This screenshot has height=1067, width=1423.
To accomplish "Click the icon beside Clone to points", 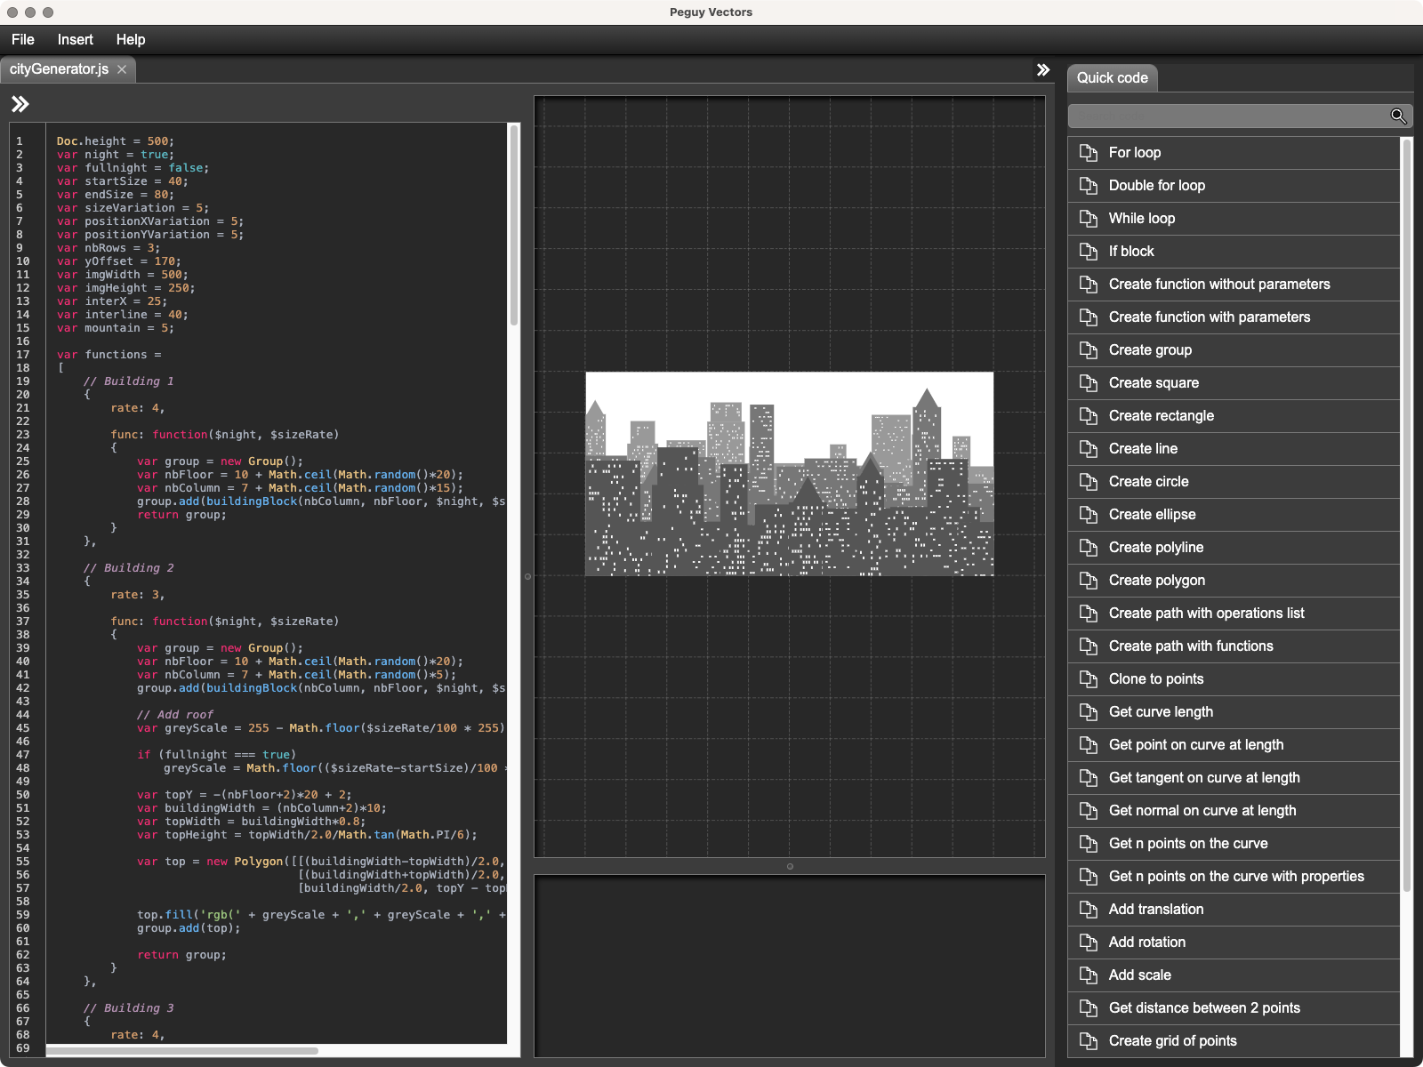I will coord(1088,679).
